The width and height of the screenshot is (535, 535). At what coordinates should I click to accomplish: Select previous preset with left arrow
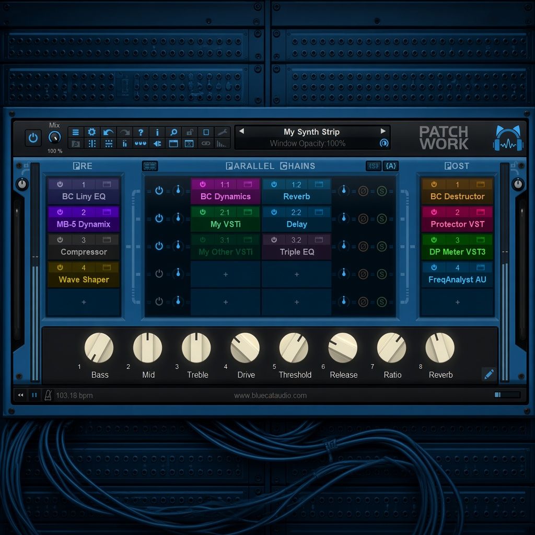click(241, 131)
